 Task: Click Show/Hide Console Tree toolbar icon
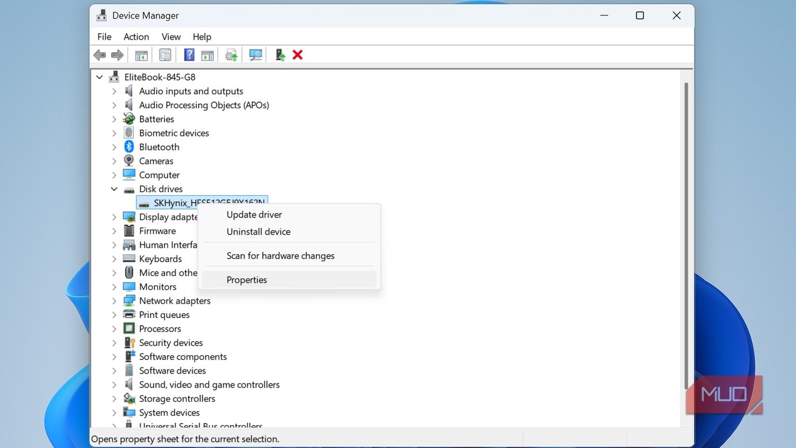tap(141, 55)
